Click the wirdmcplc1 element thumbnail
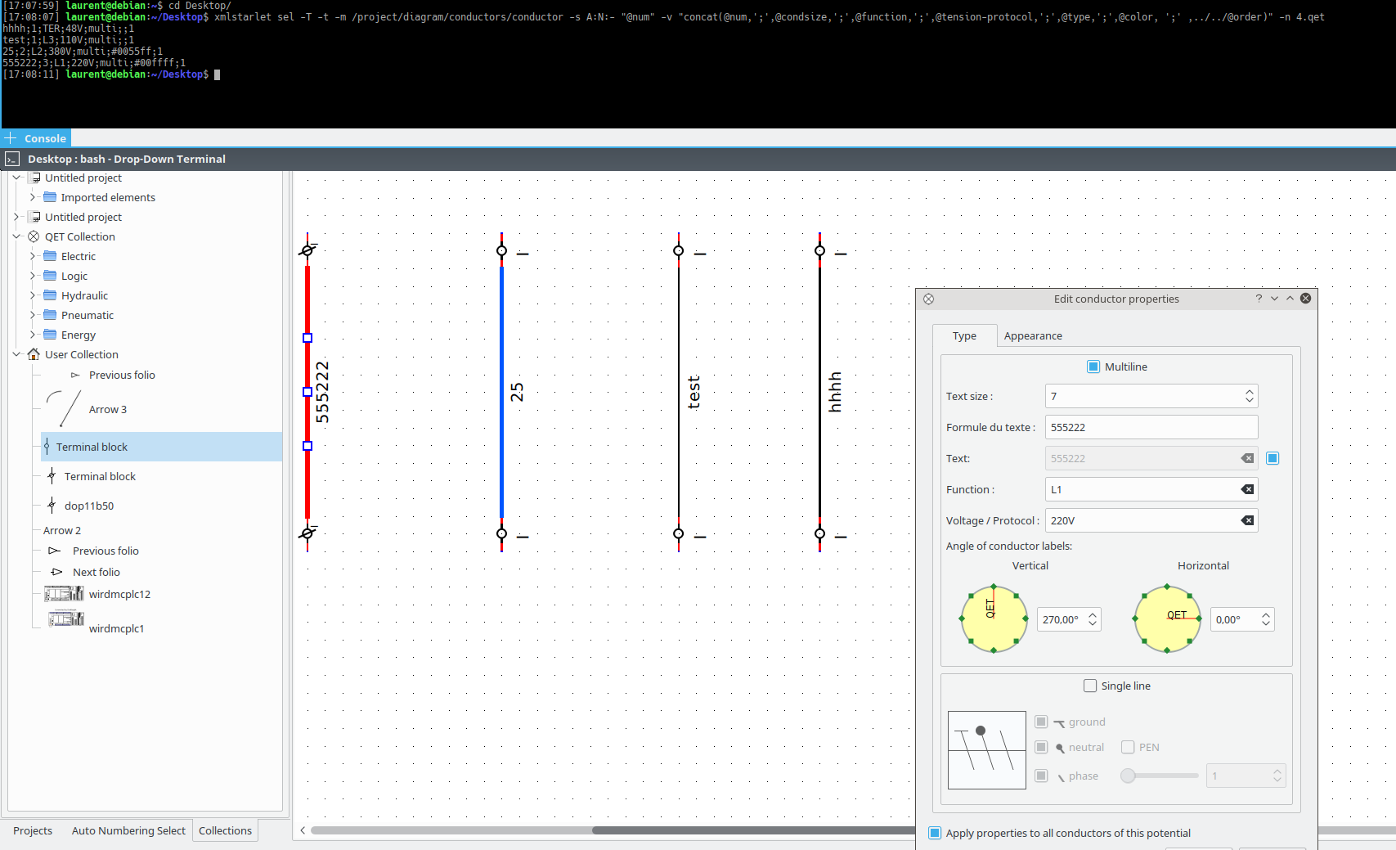Screen dimensions: 1396x850 pyautogui.click(x=65, y=618)
